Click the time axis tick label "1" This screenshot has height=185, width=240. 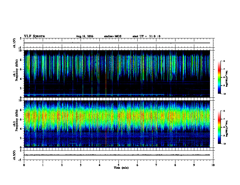pos(43,165)
